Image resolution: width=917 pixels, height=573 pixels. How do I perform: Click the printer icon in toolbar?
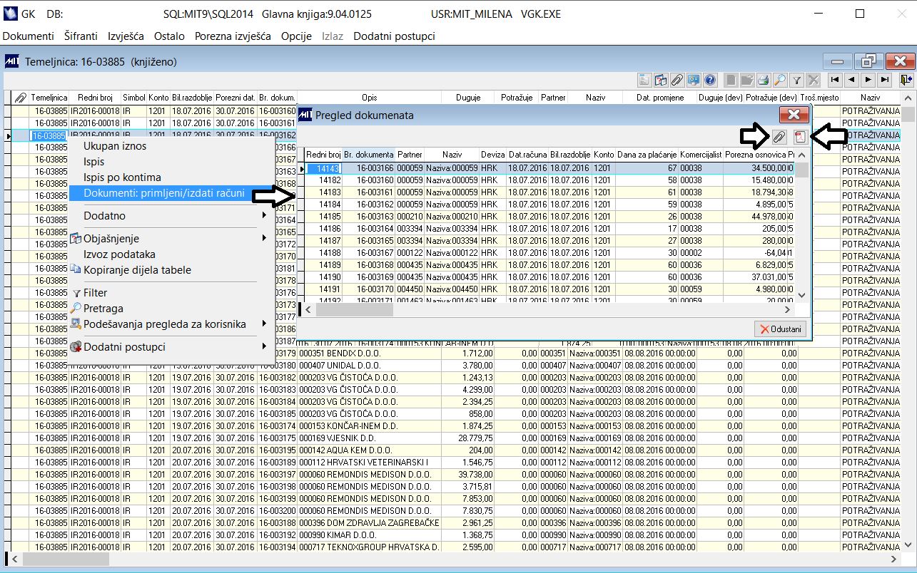(764, 80)
